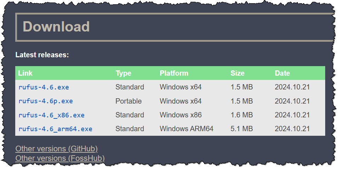Select the Type column header
This screenshot has width=339, height=169.
[123, 73]
